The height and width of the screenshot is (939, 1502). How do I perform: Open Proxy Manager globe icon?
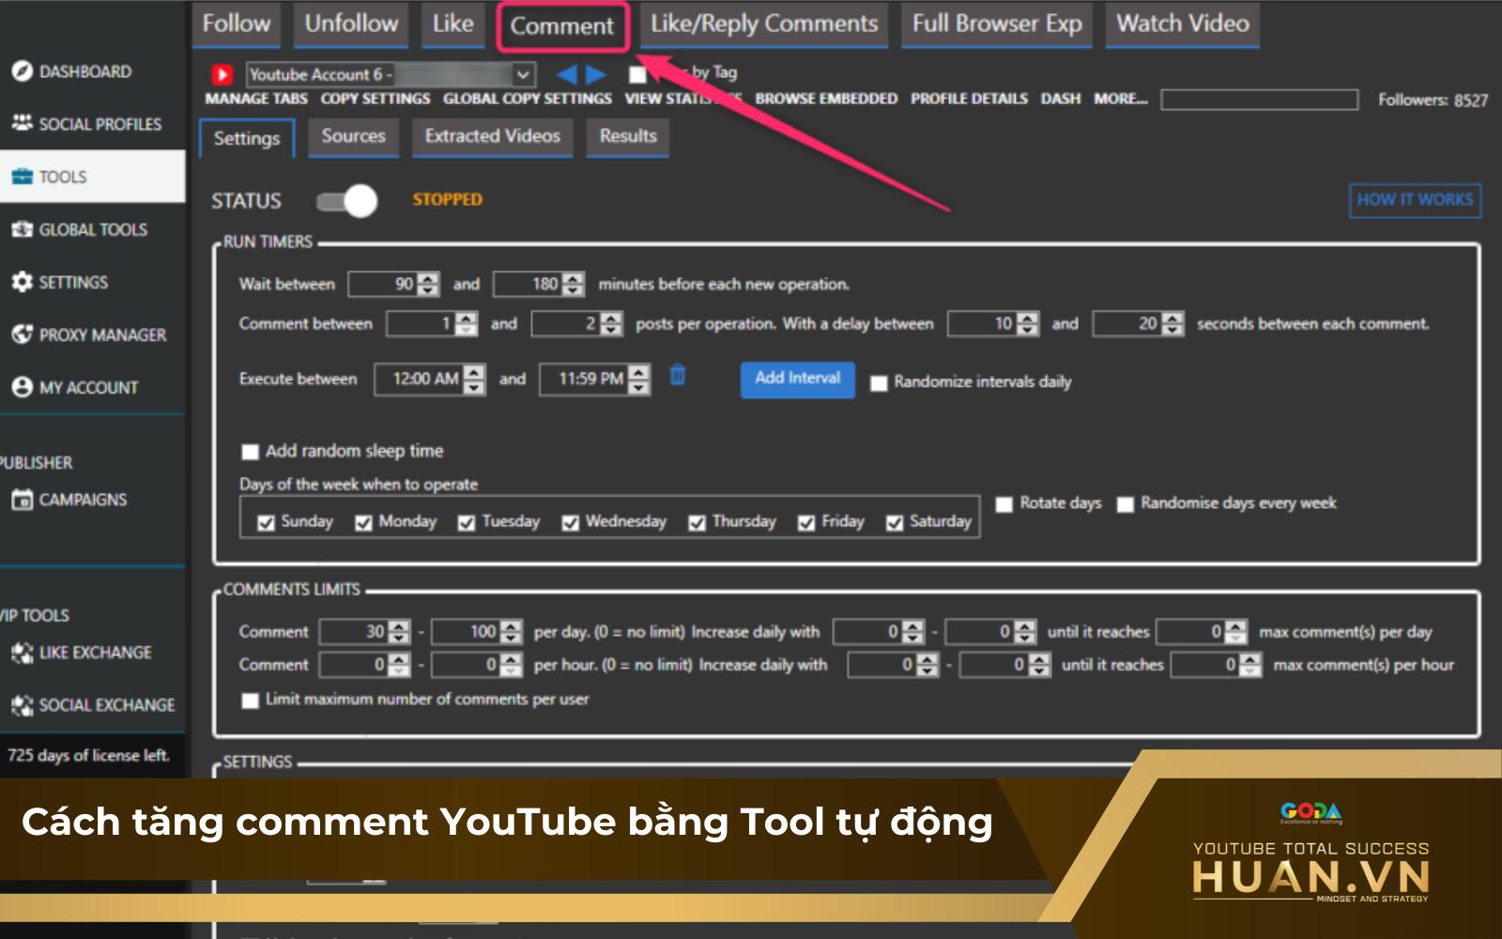tap(22, 334)
